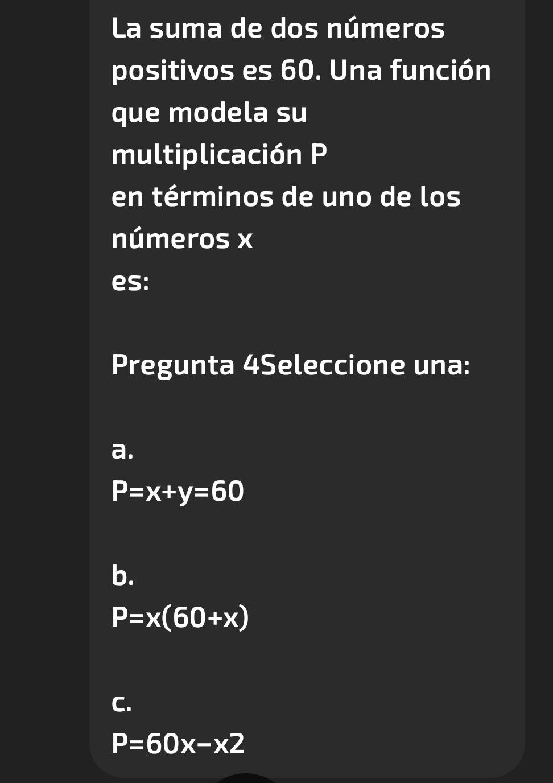Click the capital letter P after 'multiplicación'
This screenshot has height=783, width=553.
pos(319,154)
